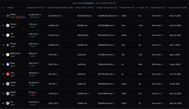Open the Chainspect link
This screenshot has height=109, width=189.
coord(88,3)
